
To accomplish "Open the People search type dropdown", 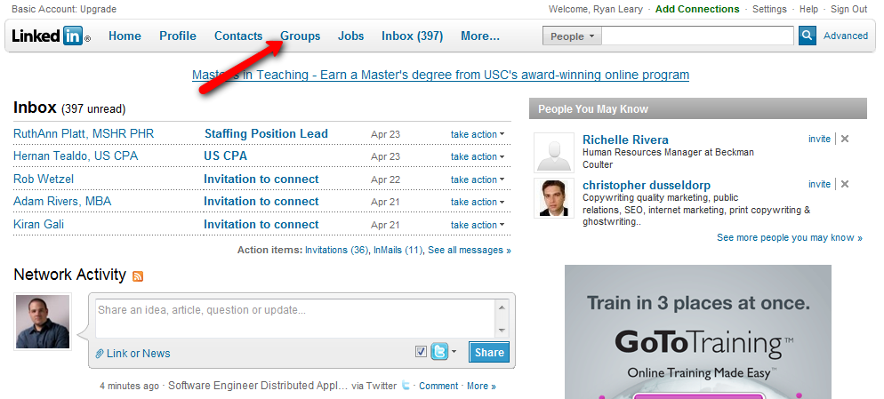I will [572, 36].
